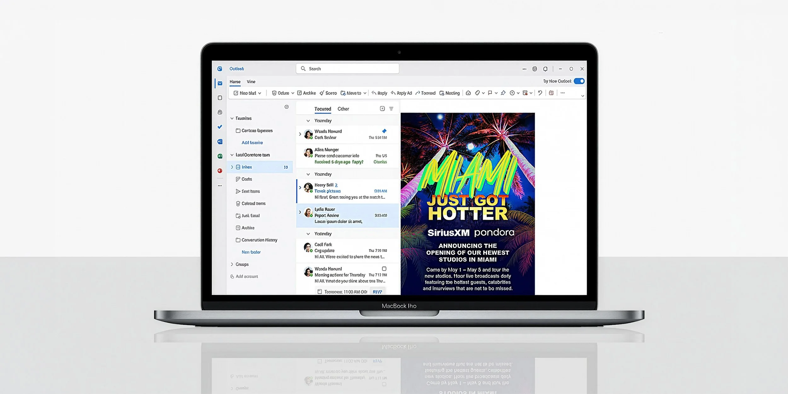Click the red-outlined icon after the undo arrow
The image size is (788, 394).
click(551, 93)
